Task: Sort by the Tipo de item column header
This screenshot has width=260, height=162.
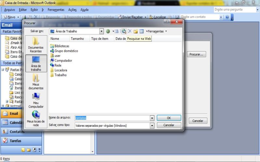Action: pyautogui.click(x=102, y=39)
